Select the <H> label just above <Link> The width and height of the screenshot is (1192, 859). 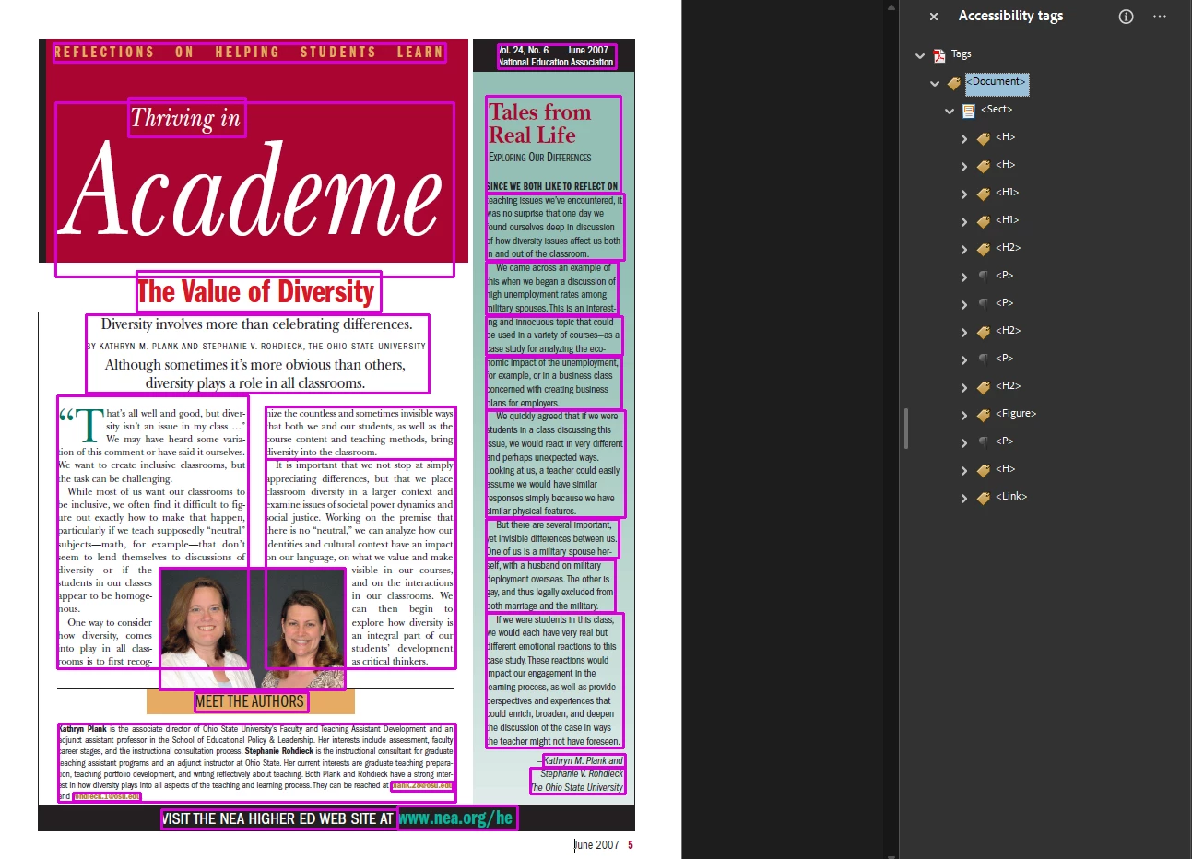1006,469
